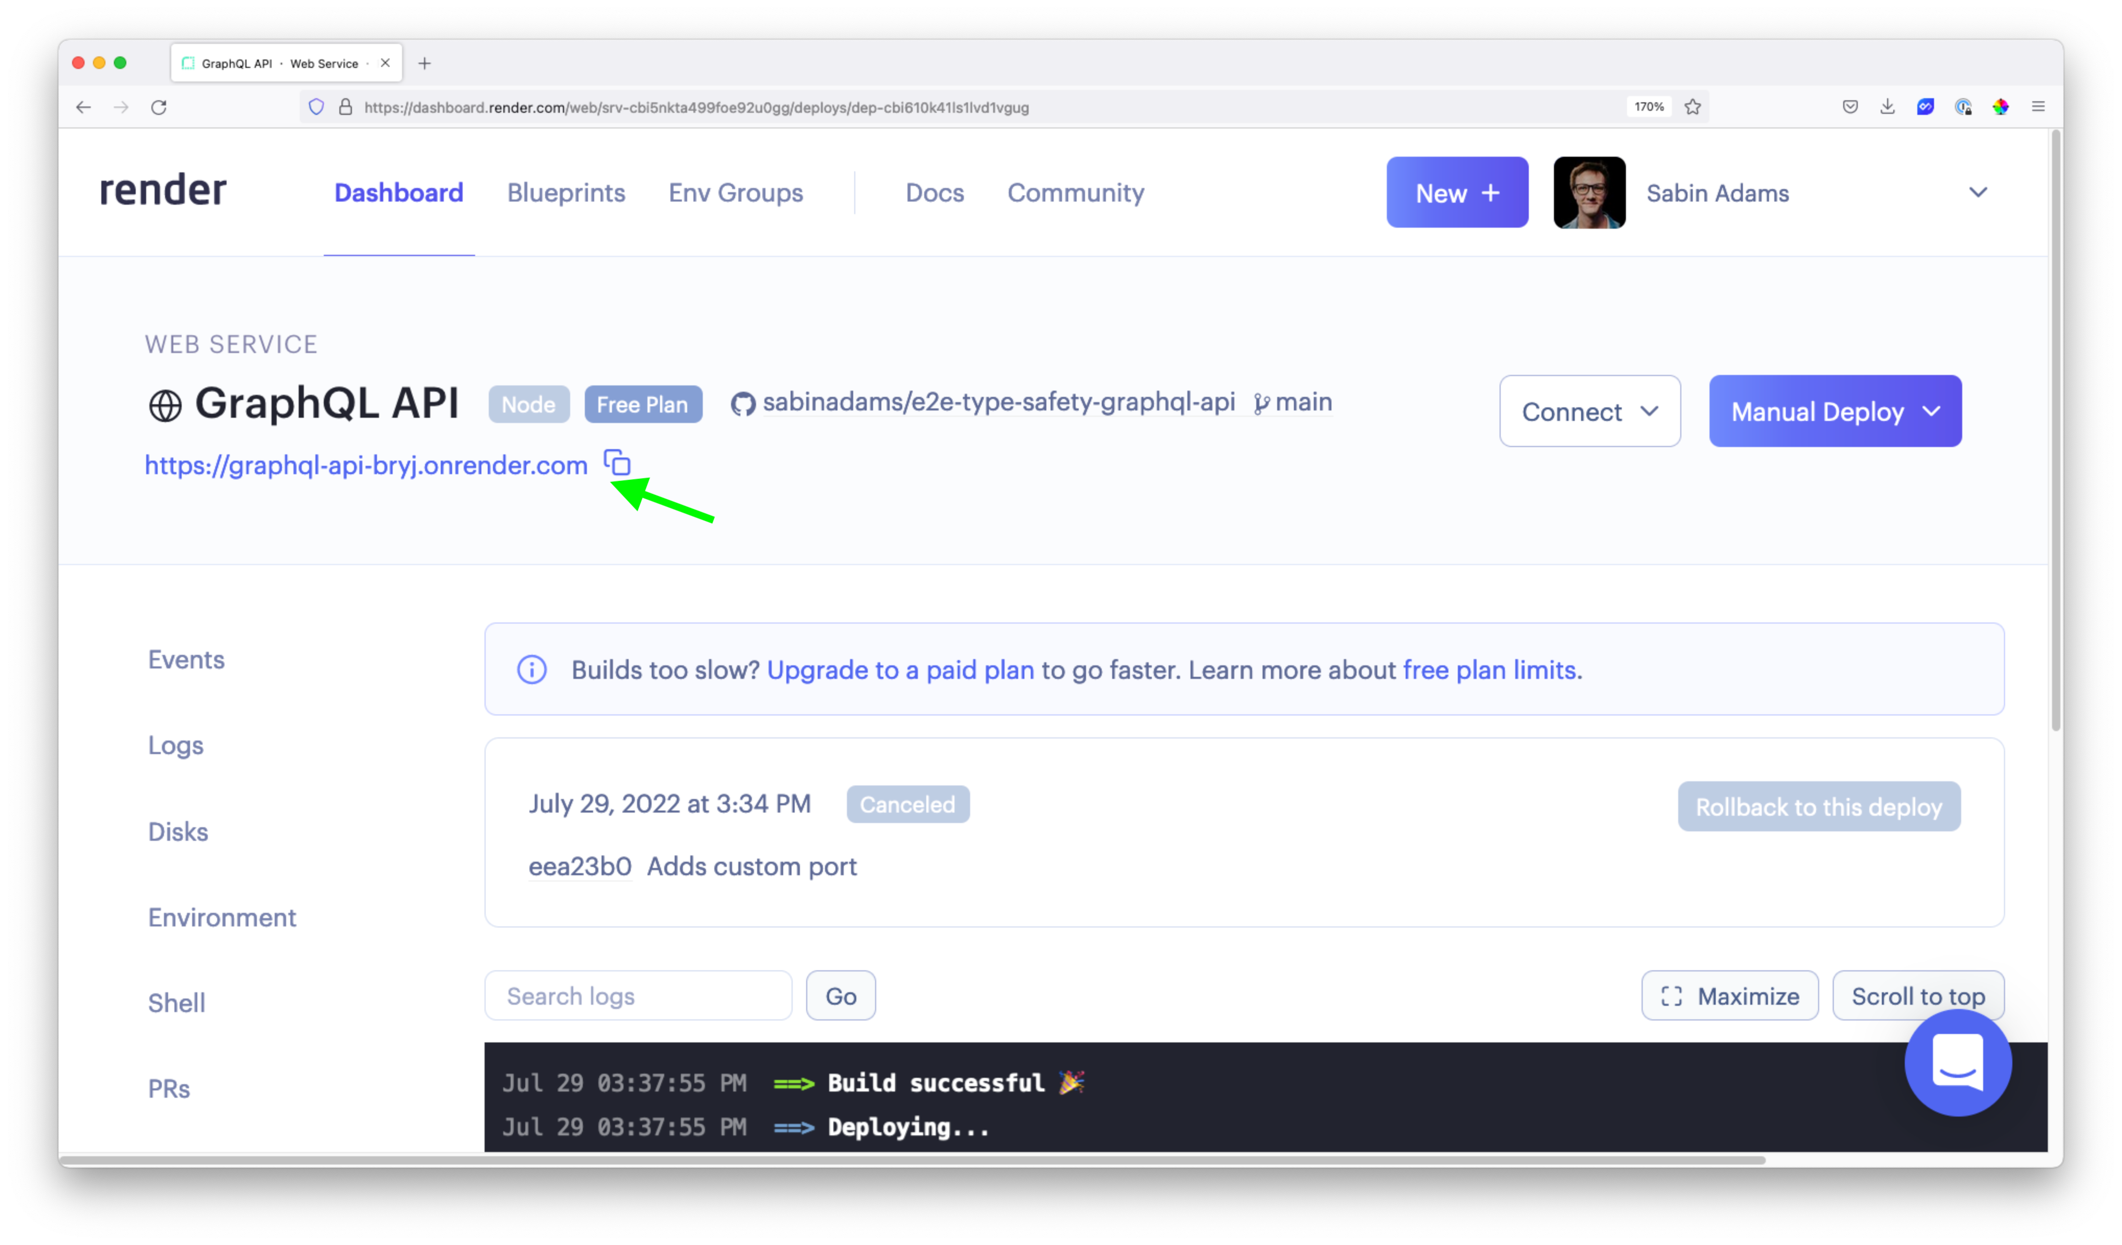Open the sabinadams GitHub repo link
The width and height of the screenshot is (2122, 1245).
tap(998, 403)
